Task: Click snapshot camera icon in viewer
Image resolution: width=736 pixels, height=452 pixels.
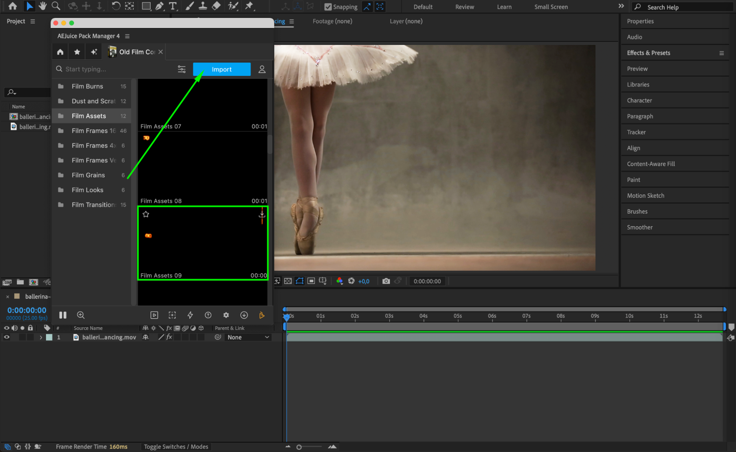Action: pyautogui.click(x=385, y=281)
